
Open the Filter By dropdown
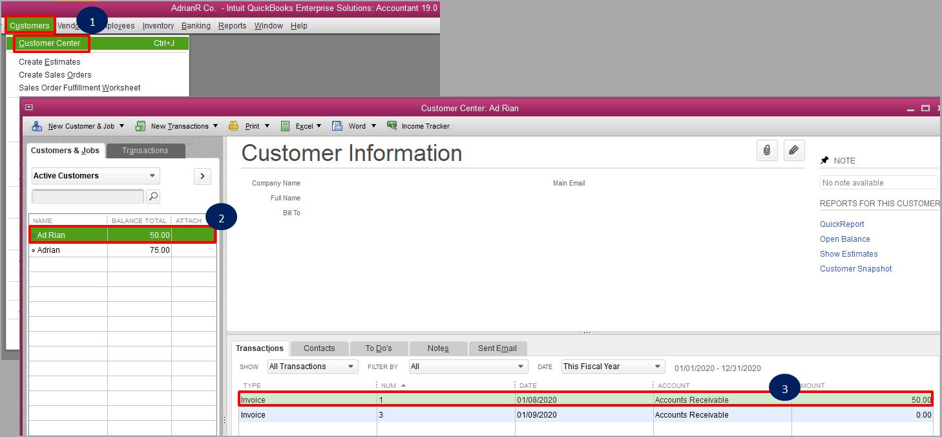468,367
